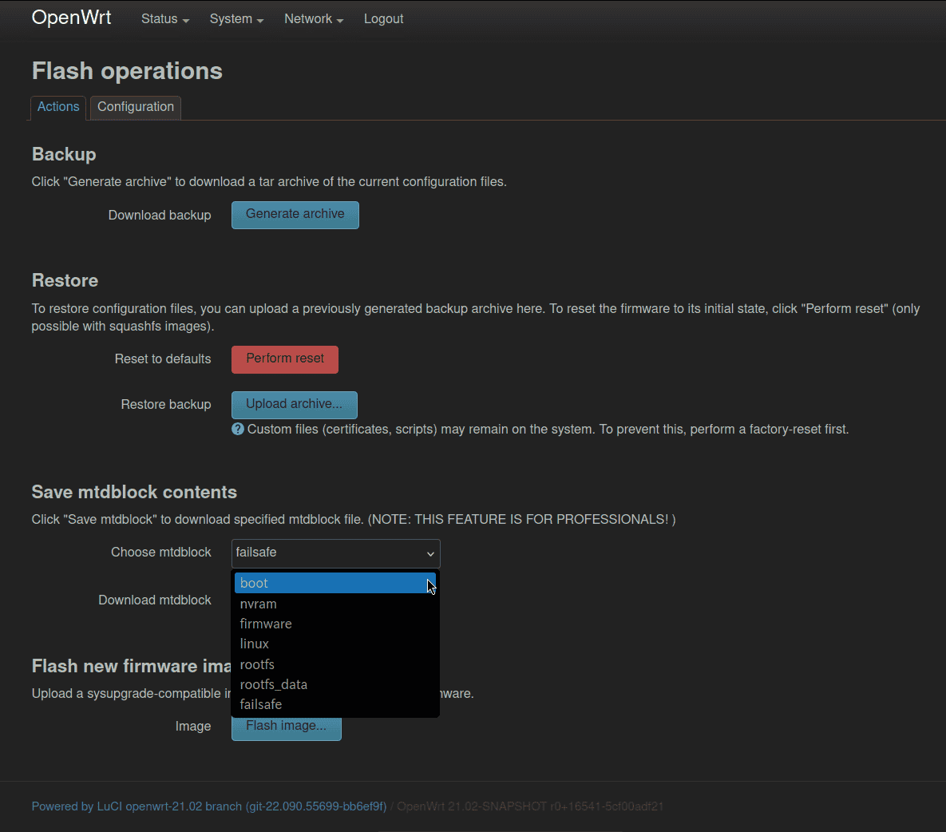Click the OpenWrt brand logo link
This screenshot has width=946, height=832.
point(71,18)
